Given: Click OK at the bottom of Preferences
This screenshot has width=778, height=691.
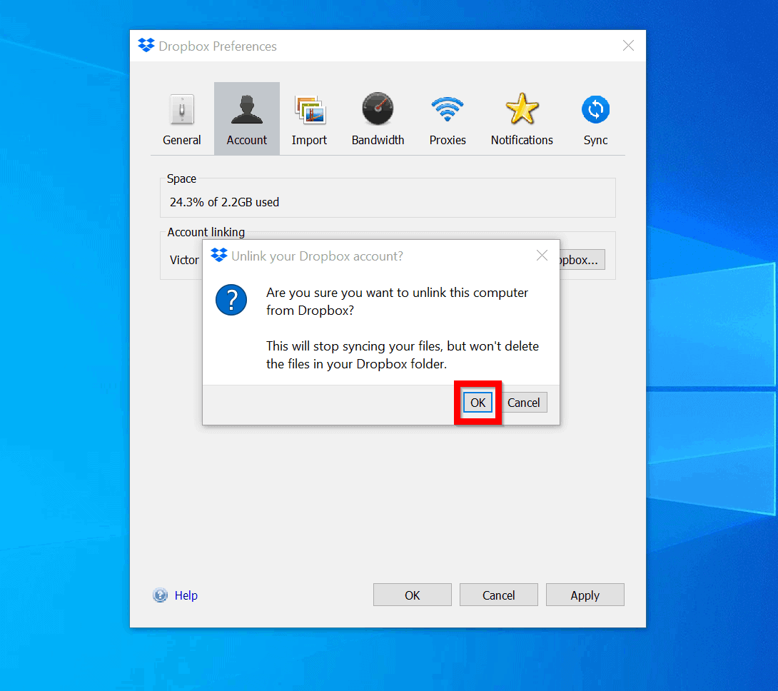Looking at the screenshot, I should coord(412,594).
